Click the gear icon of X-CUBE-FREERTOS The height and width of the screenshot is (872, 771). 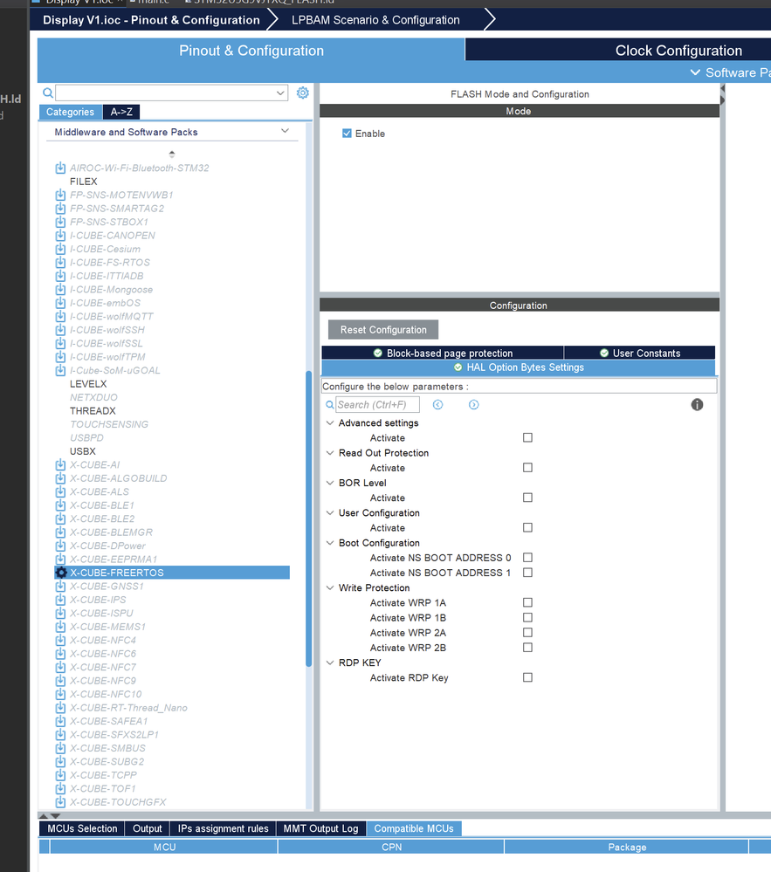pyautogui.click(x=61, y=573)
